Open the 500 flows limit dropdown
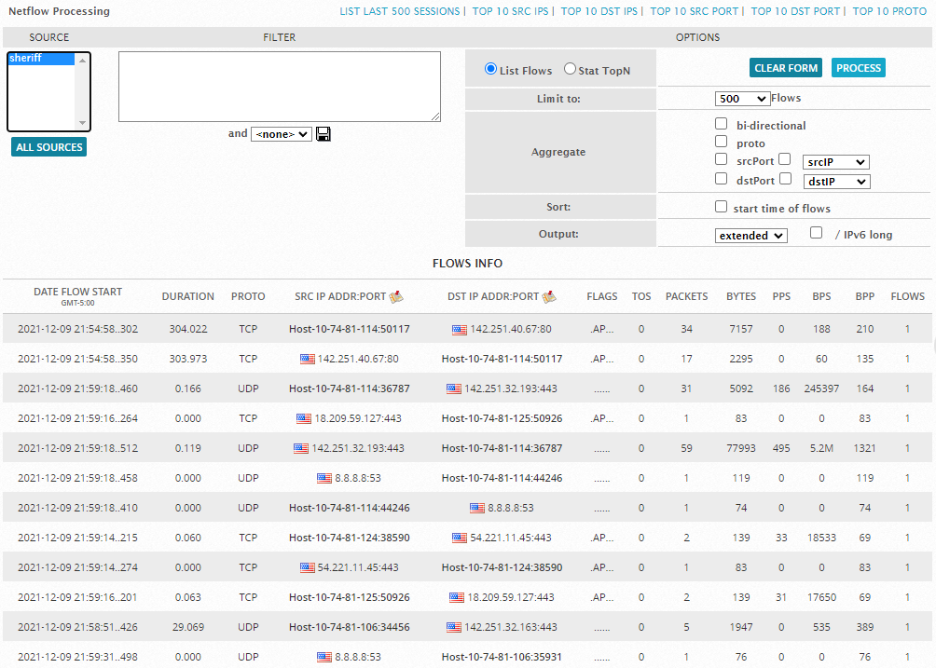 pos(742,99)
